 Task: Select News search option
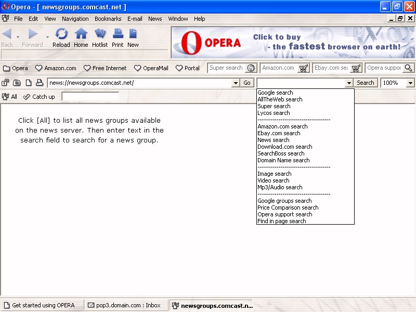coord(305,140)
